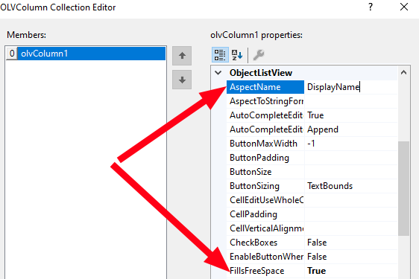Click the property grid scrollbar thumb
This screenshot has height=279, width=419.
pyautogui.click(x=403, y=188)
